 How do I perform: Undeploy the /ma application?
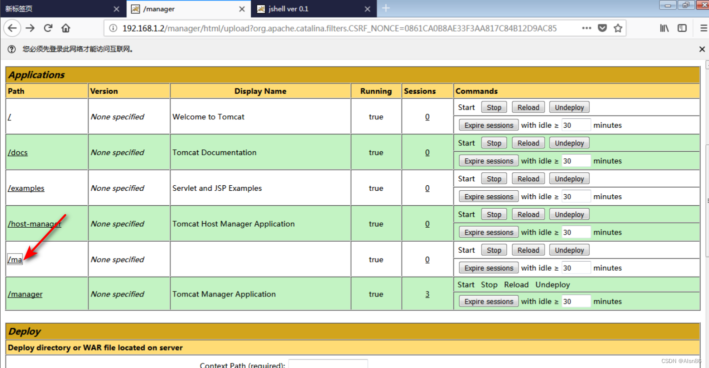(569, 250)
